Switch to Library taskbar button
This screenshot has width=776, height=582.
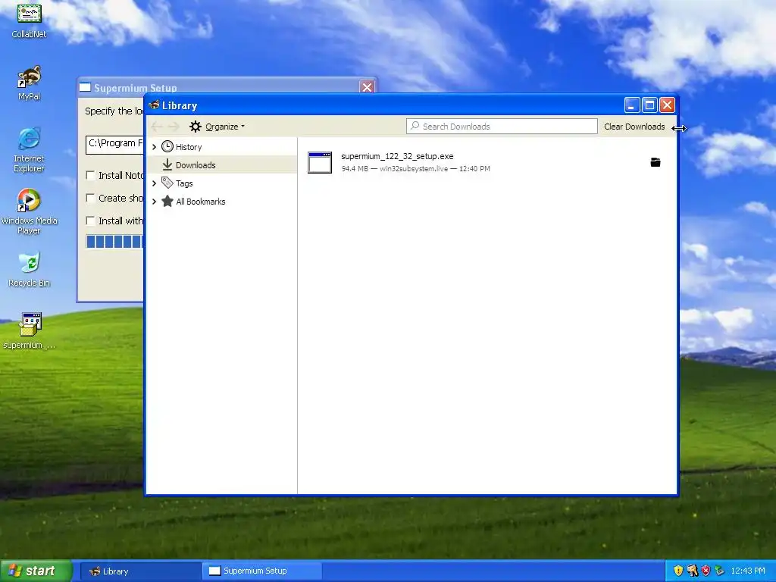coord(140,571)
